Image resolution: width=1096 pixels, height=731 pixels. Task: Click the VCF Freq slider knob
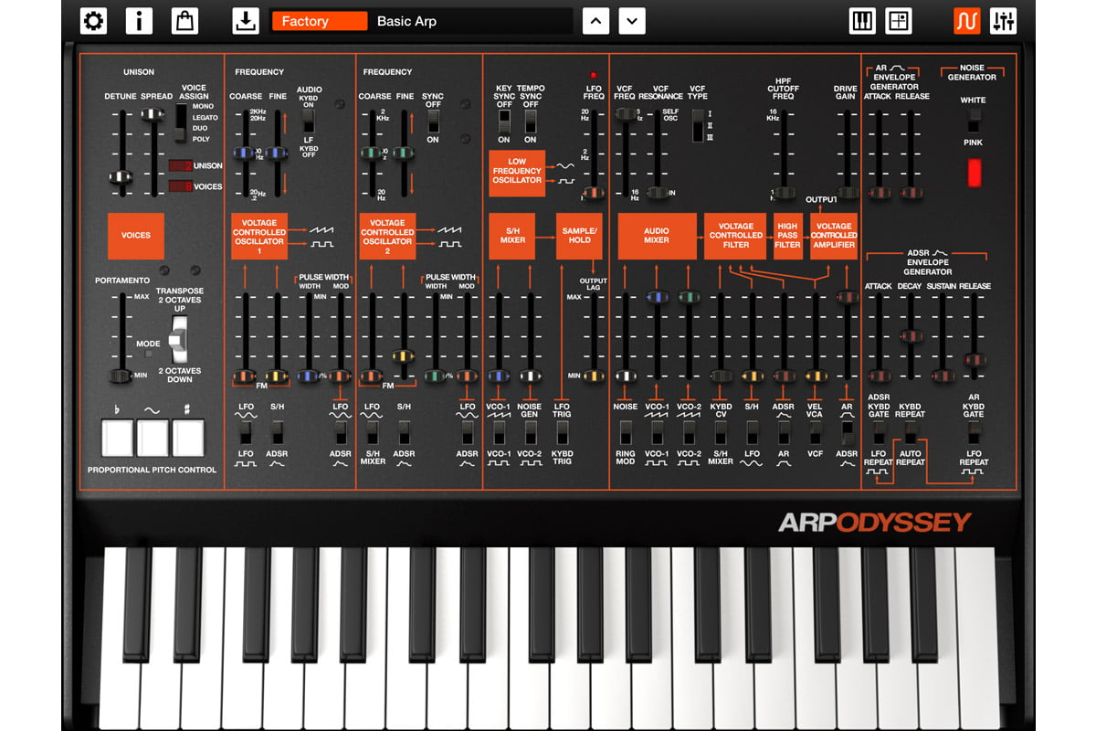click(626, 114)
